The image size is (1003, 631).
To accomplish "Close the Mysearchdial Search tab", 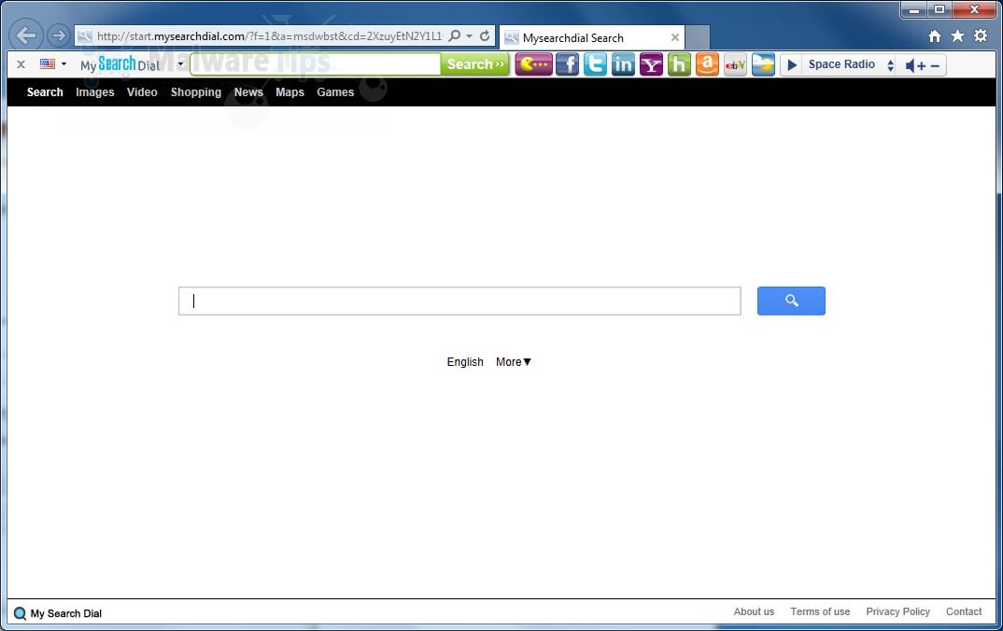I will 674,37.
